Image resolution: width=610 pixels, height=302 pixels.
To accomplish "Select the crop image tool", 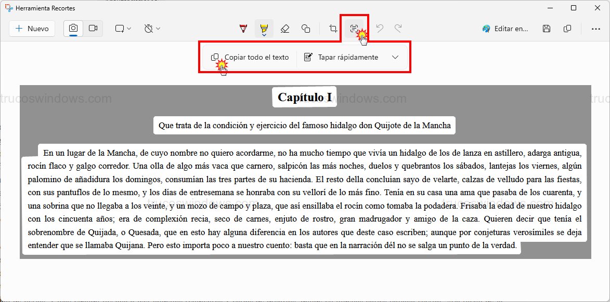I will click(332, 29).
